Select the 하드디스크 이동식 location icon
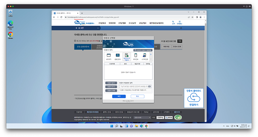Image resolution: width=258 pixels, height=137 pixels. (126, 57)
